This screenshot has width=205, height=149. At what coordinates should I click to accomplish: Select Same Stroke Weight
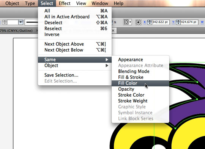140,101
